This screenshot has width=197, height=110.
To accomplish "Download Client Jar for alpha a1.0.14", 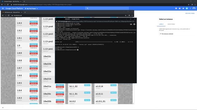I will pyautogui.click(x=114, y=85).
